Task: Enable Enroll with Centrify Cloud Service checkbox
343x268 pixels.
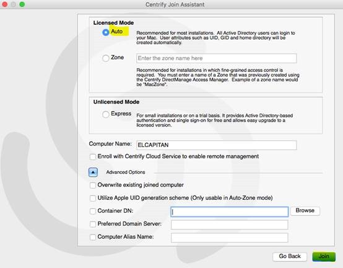Action: pos(93,157)
